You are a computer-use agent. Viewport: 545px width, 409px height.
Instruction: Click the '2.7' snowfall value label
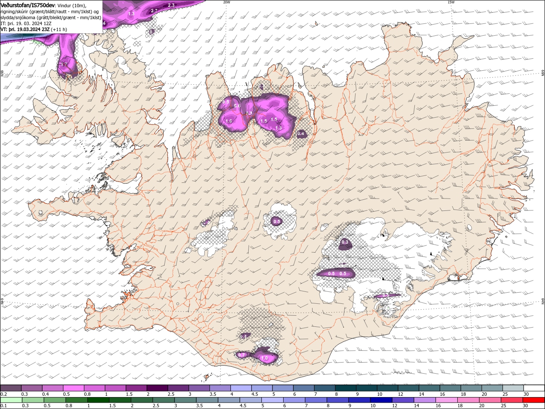click(155, 11)
